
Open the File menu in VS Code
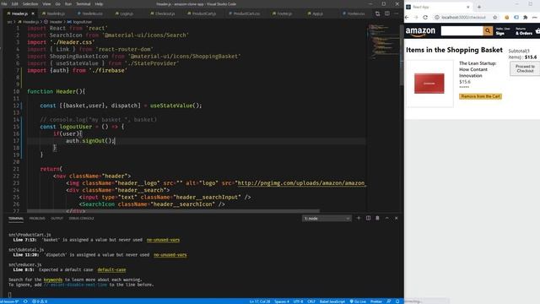(x=4, y=4)
